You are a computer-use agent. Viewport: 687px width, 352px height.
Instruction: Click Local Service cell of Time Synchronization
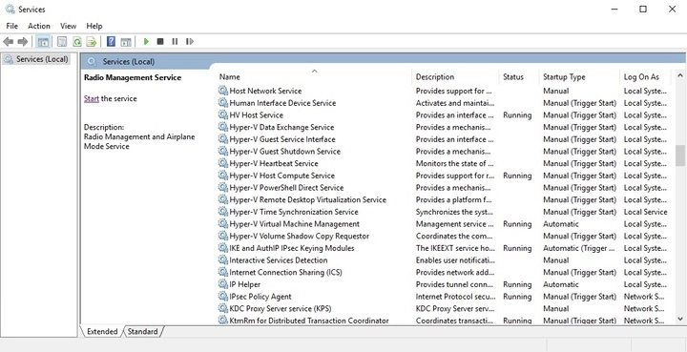645,212
